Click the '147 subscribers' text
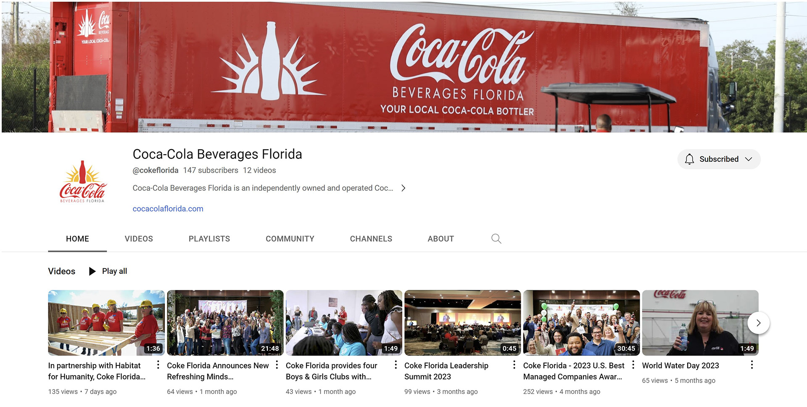Screen dimensions: 807x407 [211, 171]
